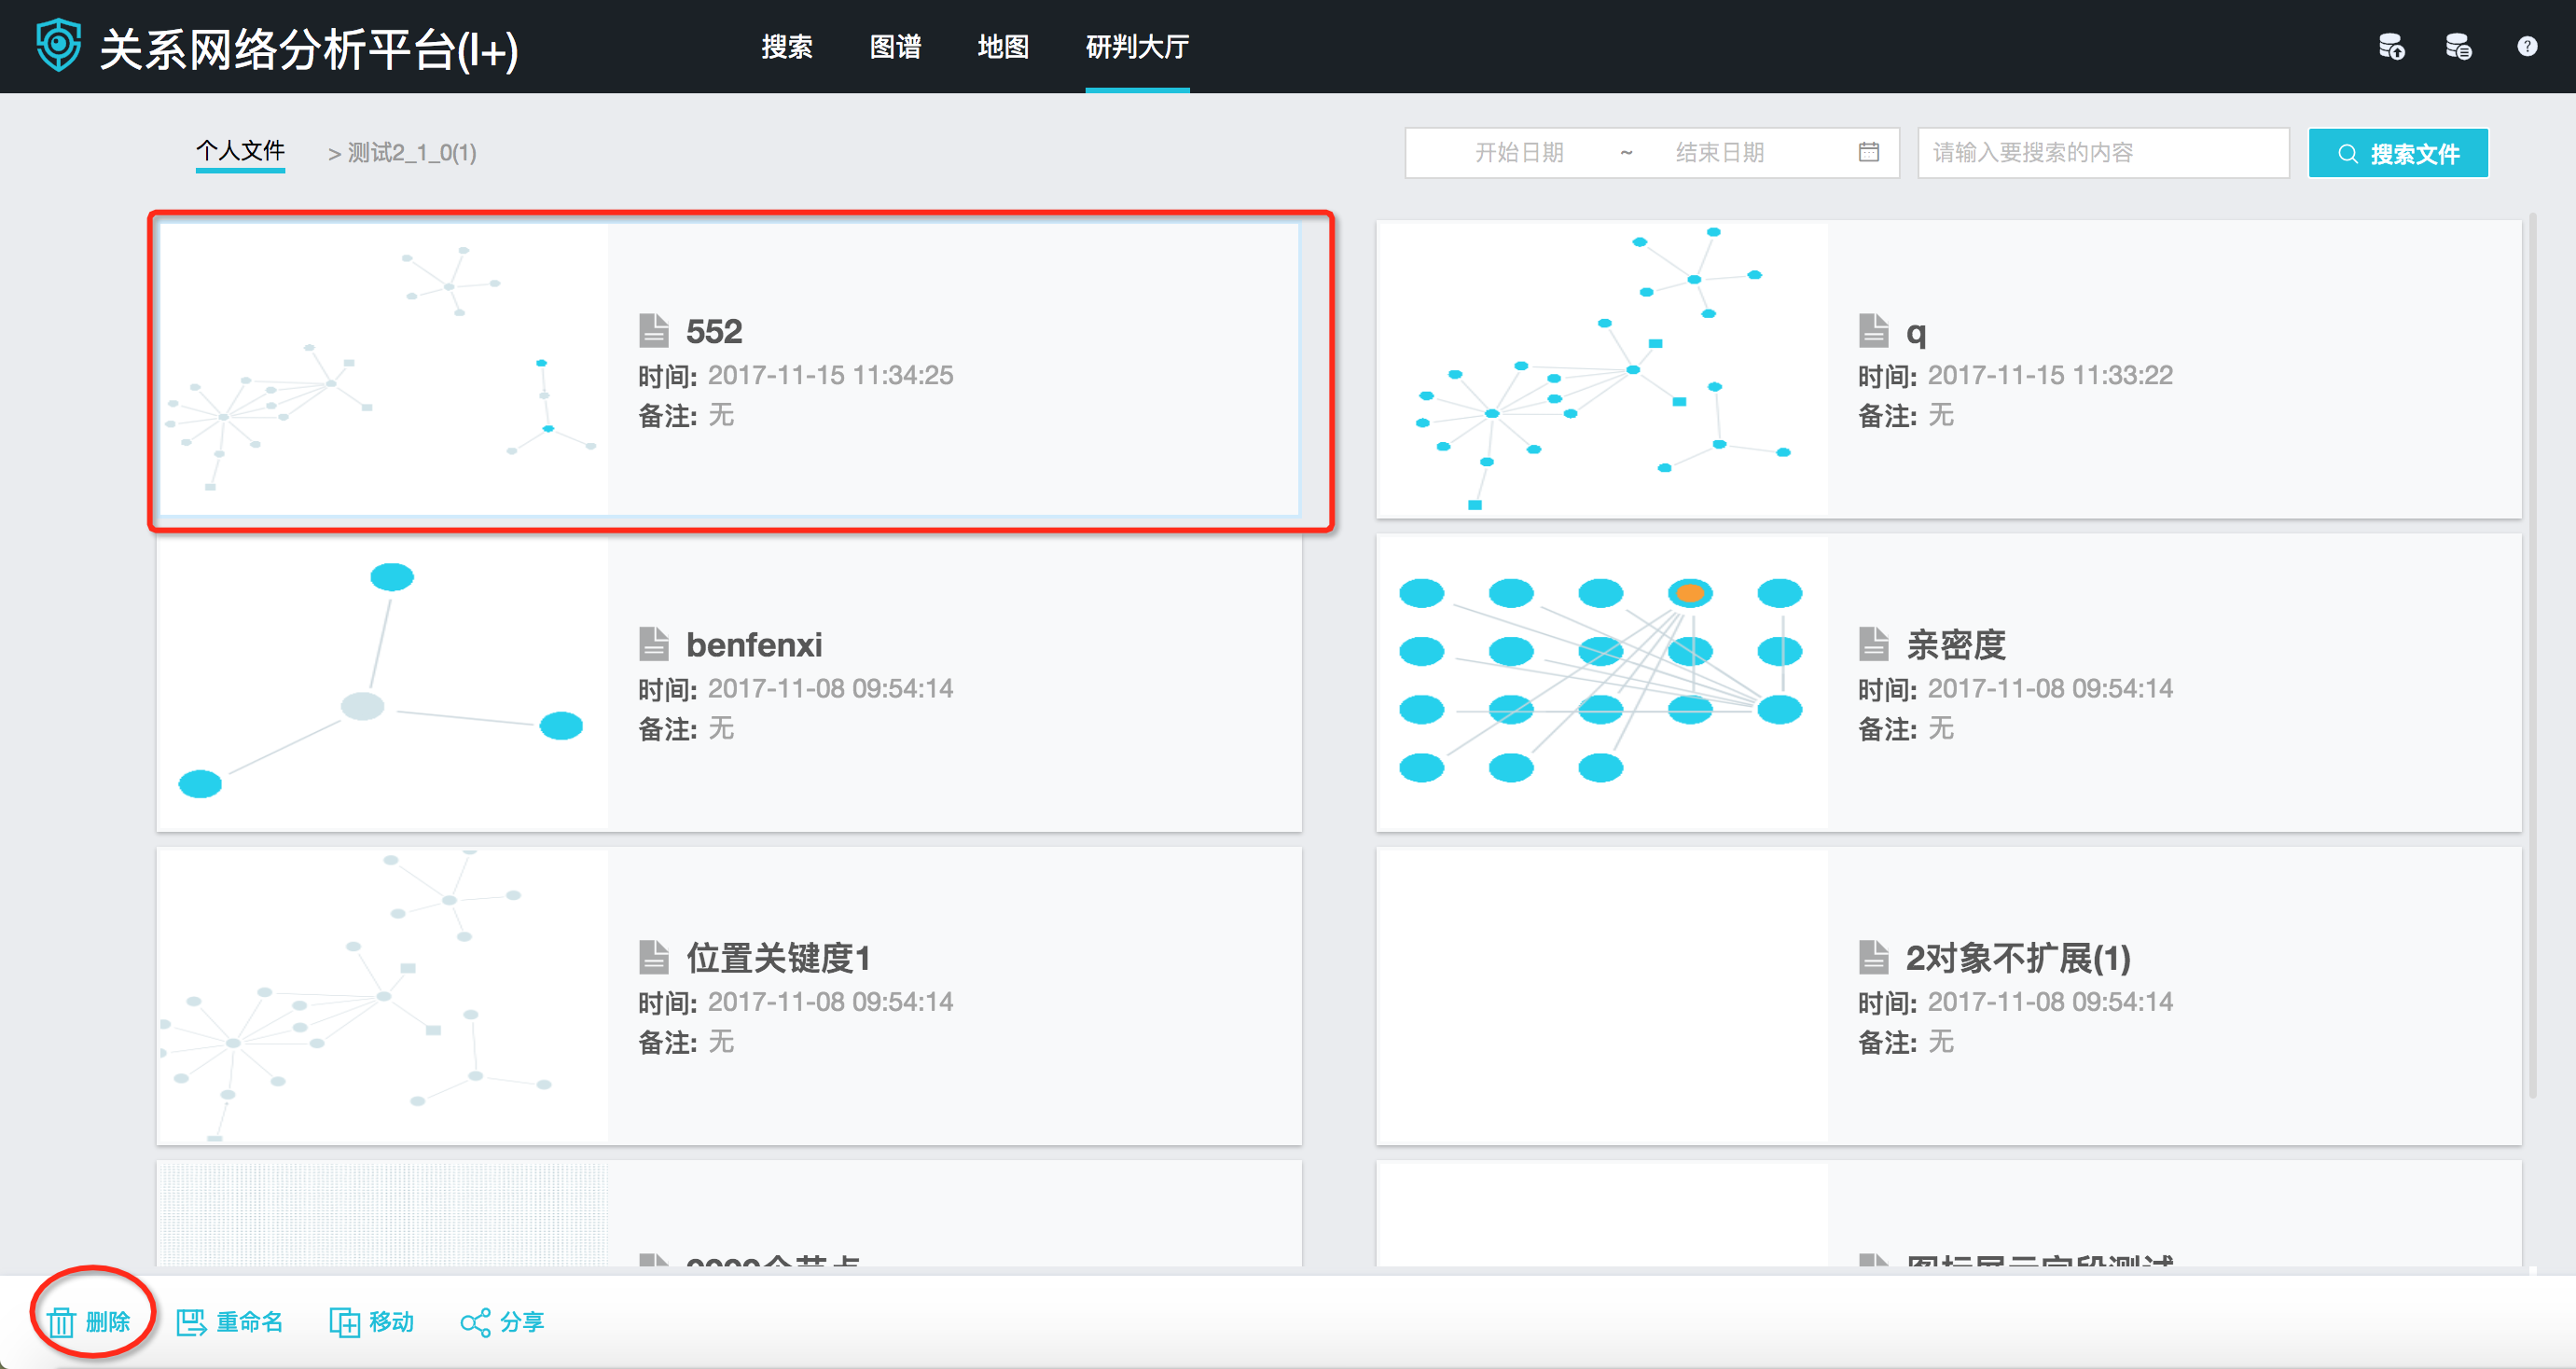This screenshot has height=1369, width=2576.
Task: Click the file list vertical scrollbar
Action: 2532,655
